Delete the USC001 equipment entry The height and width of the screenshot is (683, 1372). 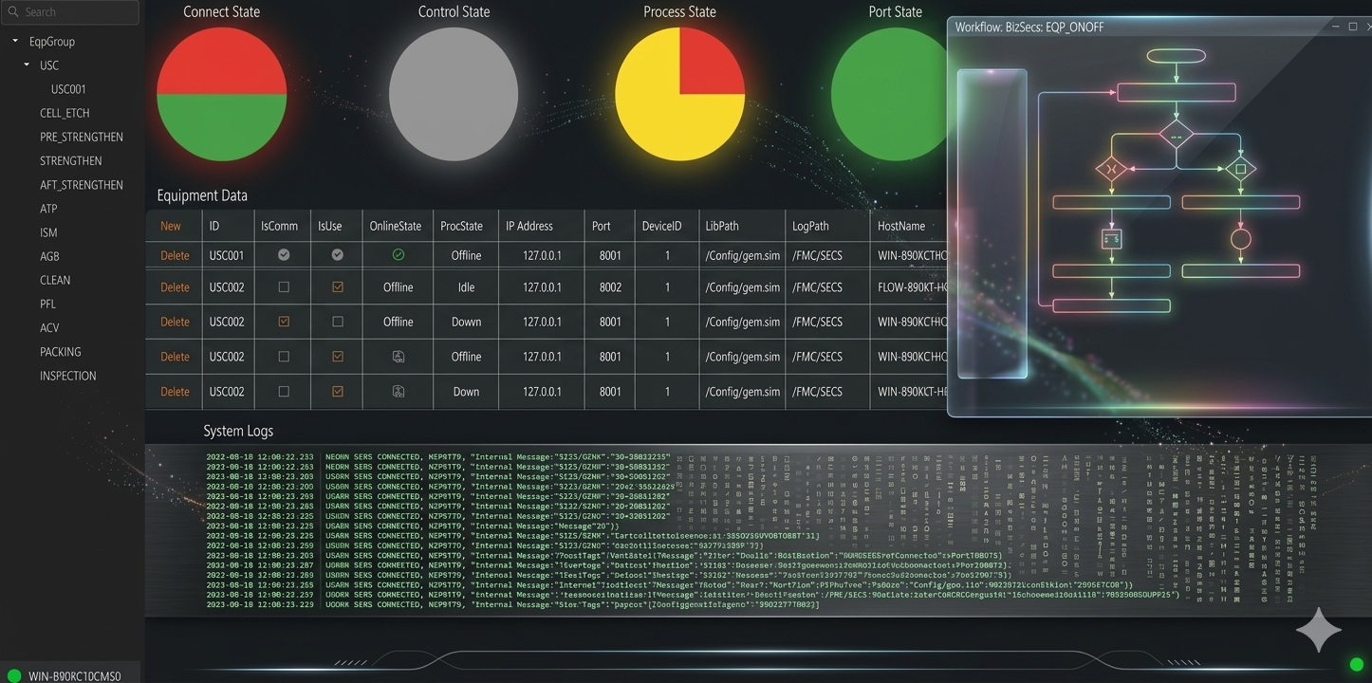click(174, 254)
